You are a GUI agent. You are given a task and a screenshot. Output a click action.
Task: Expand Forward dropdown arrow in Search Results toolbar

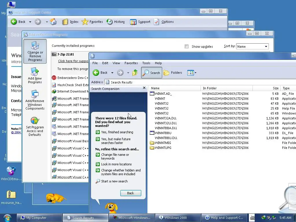point(128,73)
